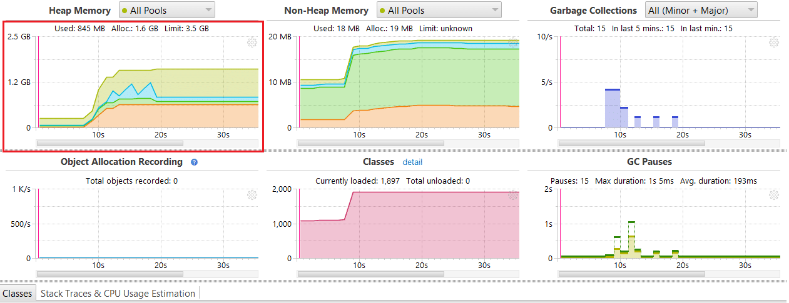Image resolution: width=789 pixels, height=303 pixels.
Task: Click the Object Allocation Recording chart scrollbar
Action: (x=110, y=274)
